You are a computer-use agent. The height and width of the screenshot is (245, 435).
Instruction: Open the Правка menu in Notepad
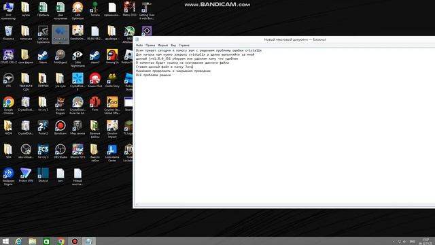pyautogui.click(x=150, y=46)
